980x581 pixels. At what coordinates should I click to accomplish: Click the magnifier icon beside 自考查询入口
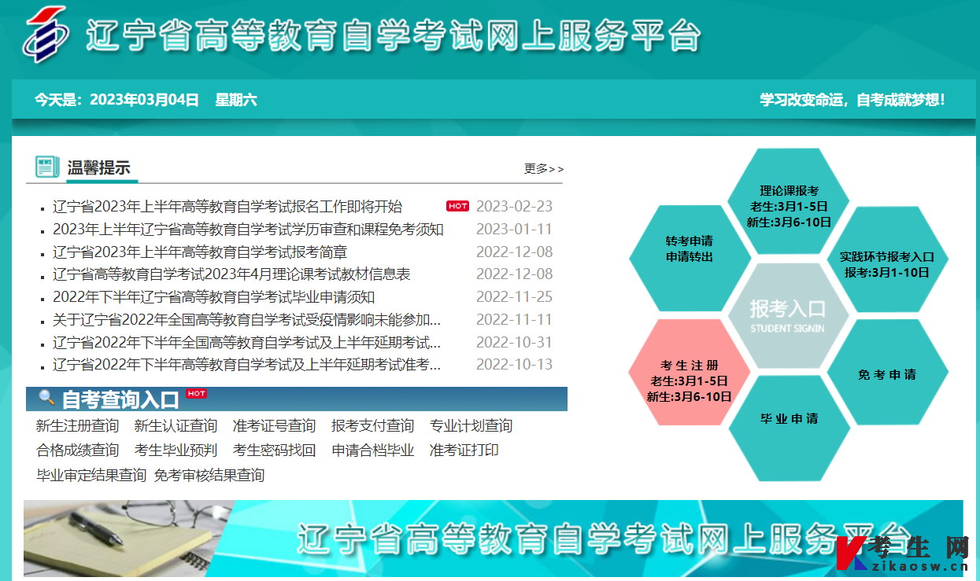[x=46, y=398]
